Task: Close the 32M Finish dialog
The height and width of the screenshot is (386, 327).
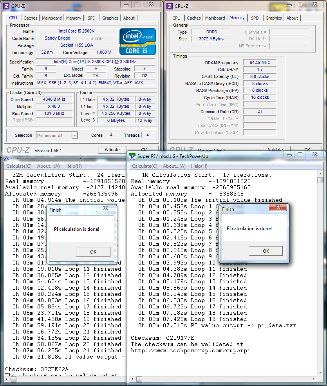Action: (x=106, y=208)
